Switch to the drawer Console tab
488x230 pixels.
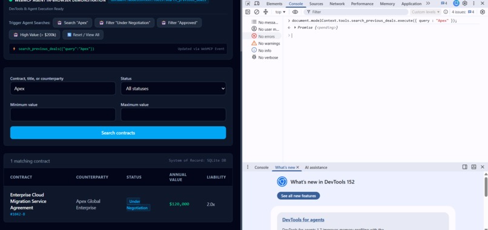pyautogui.click(x=262, y=167)
